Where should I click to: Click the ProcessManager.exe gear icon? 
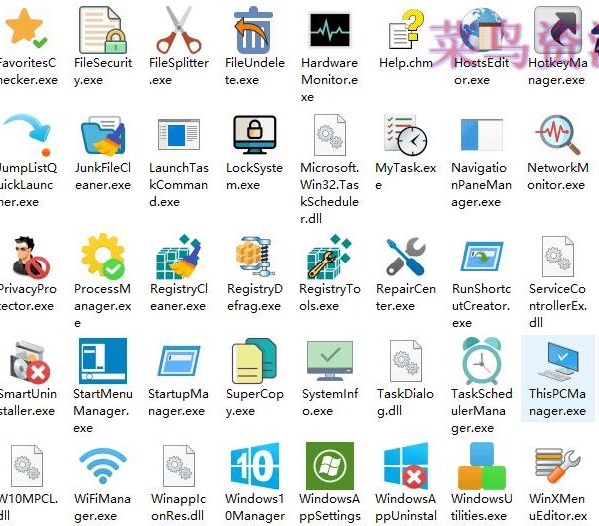pyautogui.click(x=103, y=257)
